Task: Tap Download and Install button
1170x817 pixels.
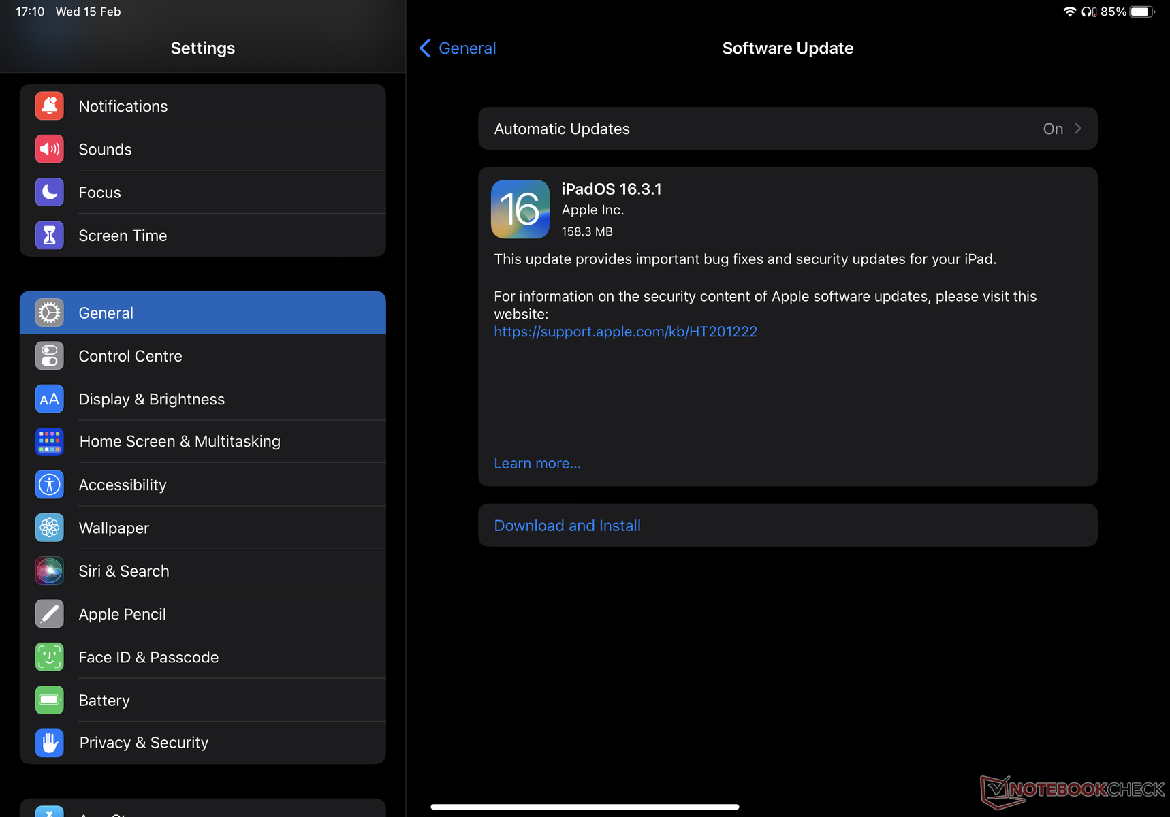Action: point(567,526)
